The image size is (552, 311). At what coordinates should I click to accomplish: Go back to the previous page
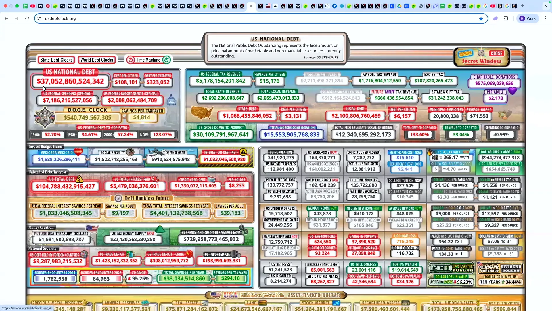(6, 18)
